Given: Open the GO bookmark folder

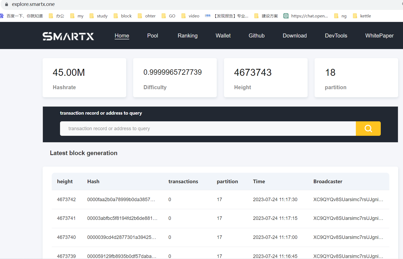Looking at the screenshot, I should tap(169, 16).
